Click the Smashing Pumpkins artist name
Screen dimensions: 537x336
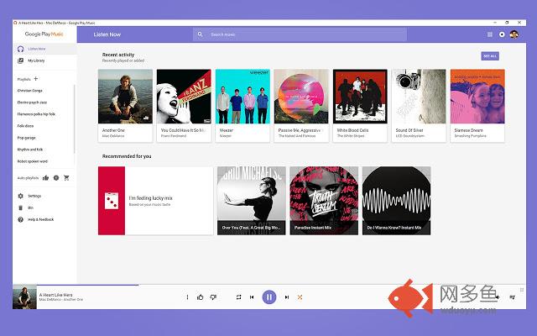[x=470, y=136]
